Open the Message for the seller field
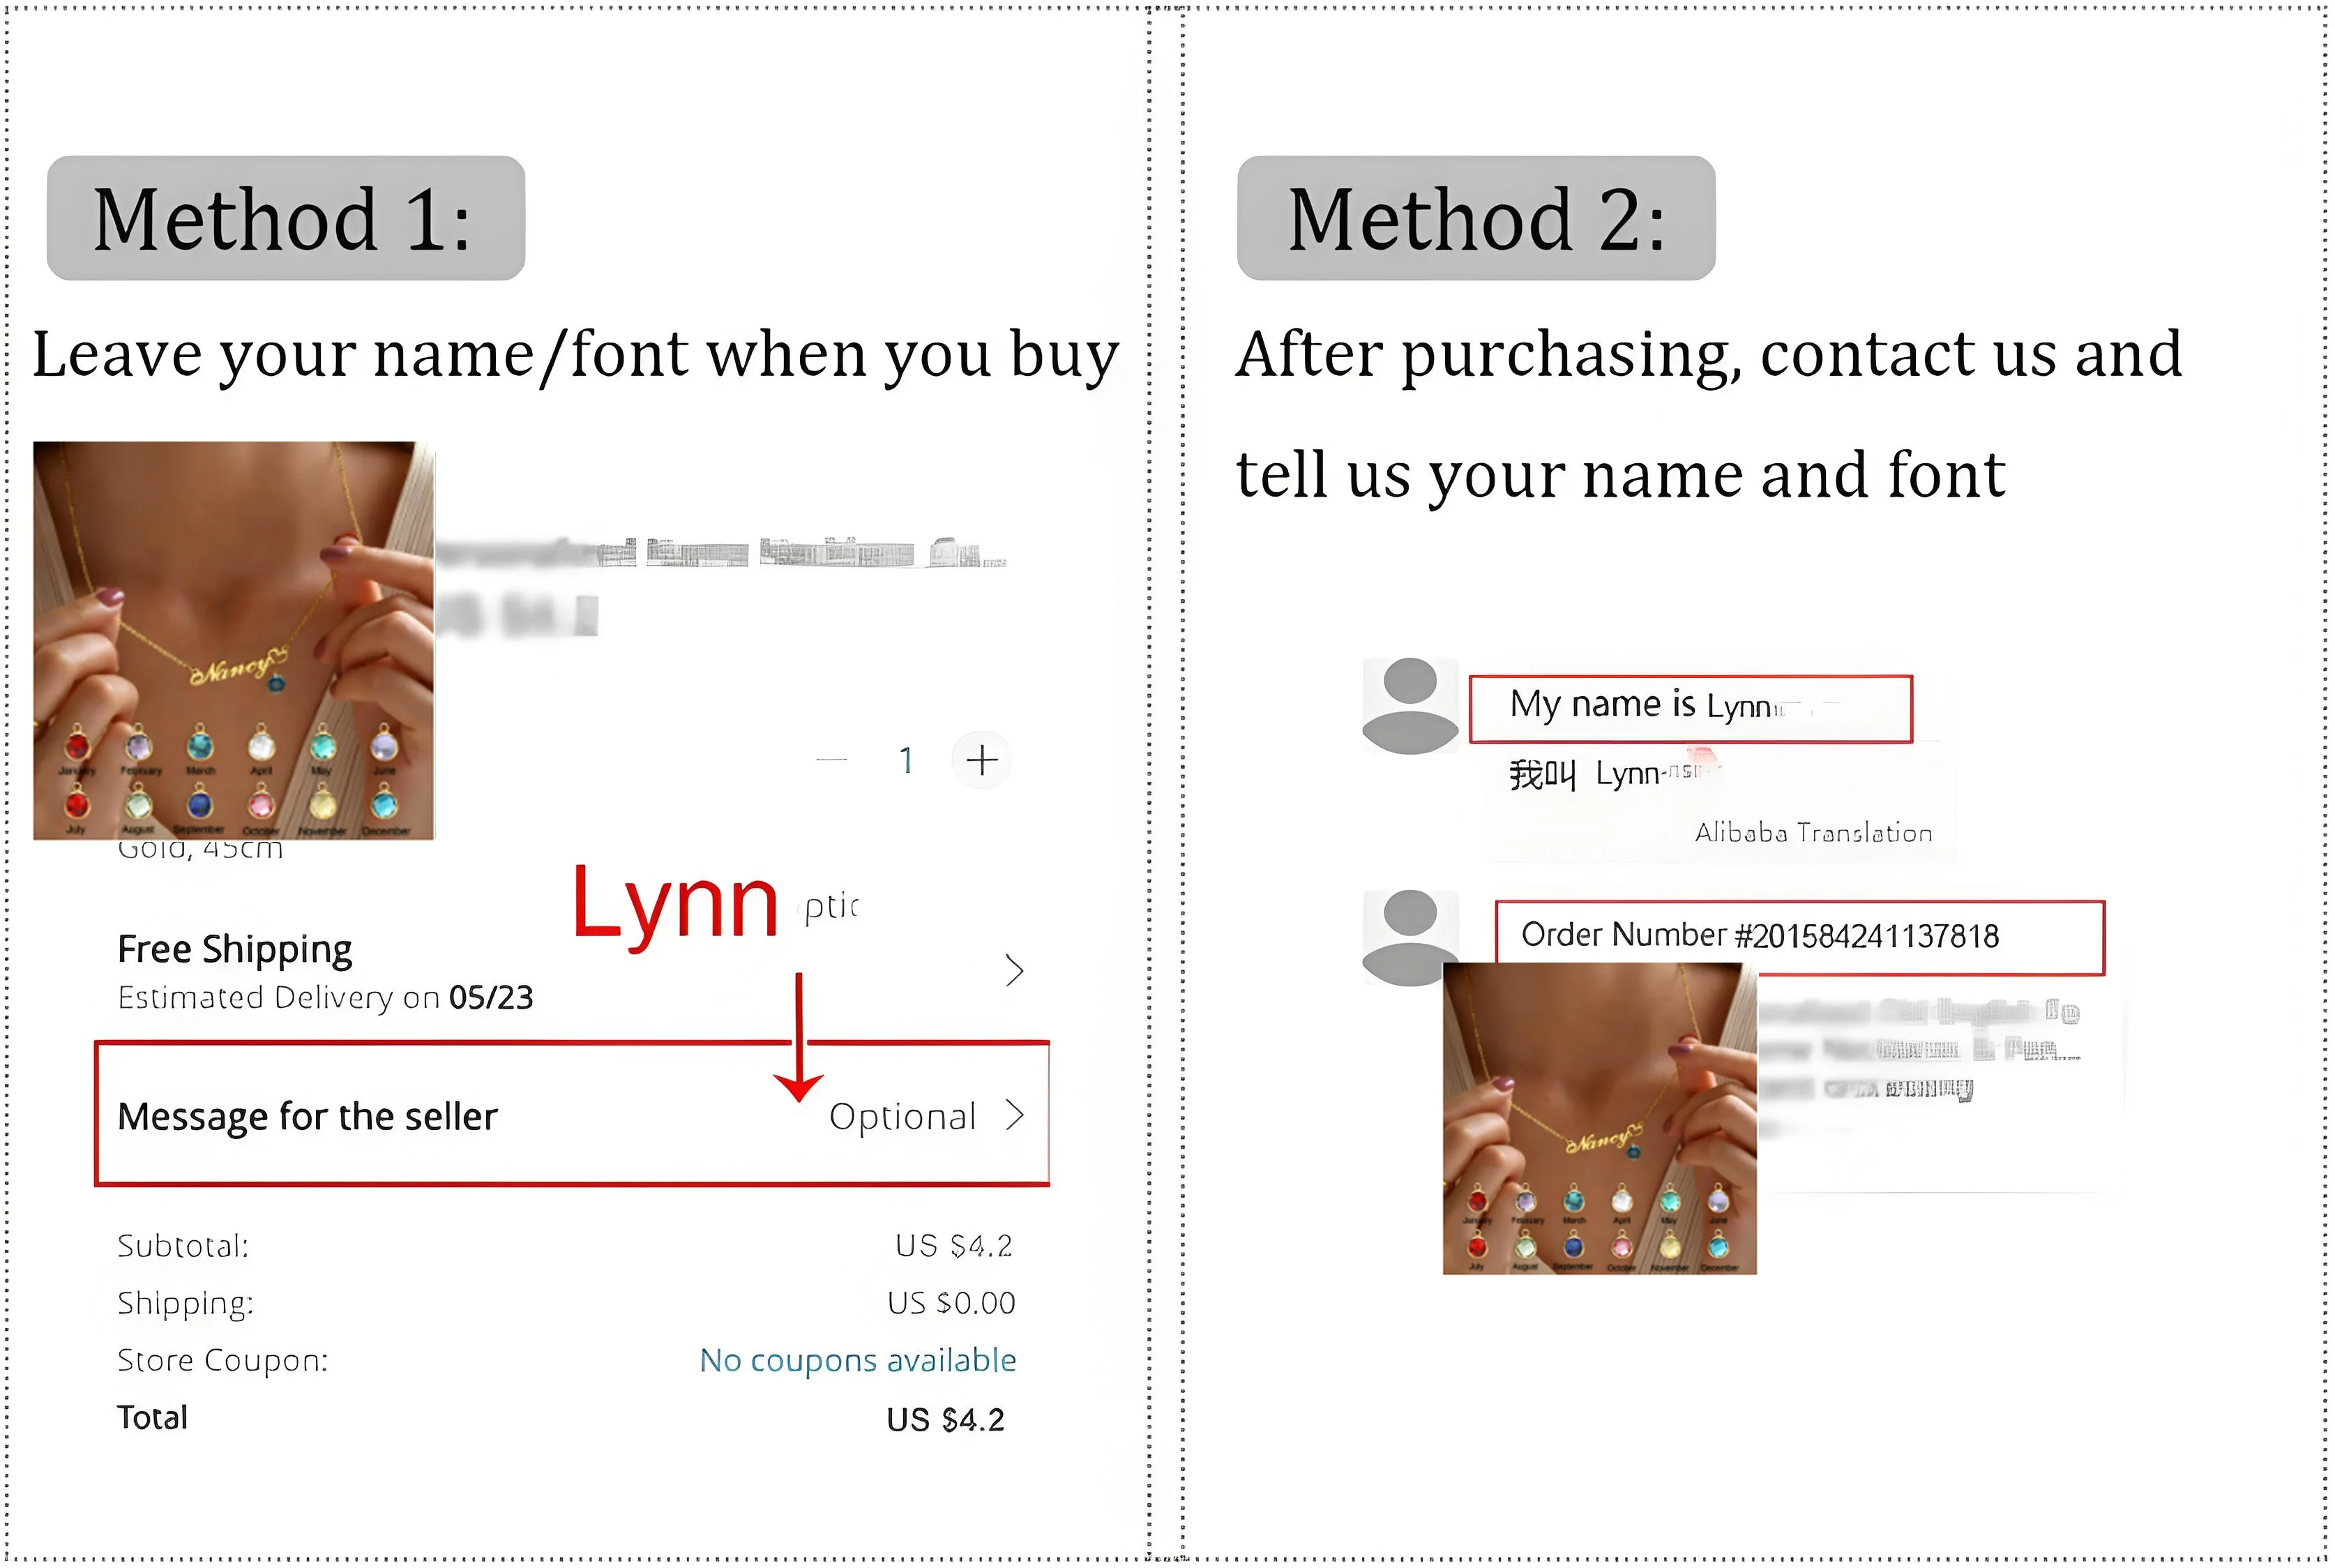This screenshot has width=2335, height=1568. click(572, 1114)
